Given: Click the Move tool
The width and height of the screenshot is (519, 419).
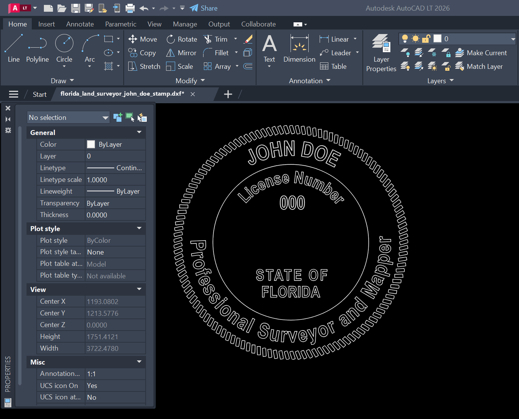Looking at the screenshot, I should click(x=143, y=39).
